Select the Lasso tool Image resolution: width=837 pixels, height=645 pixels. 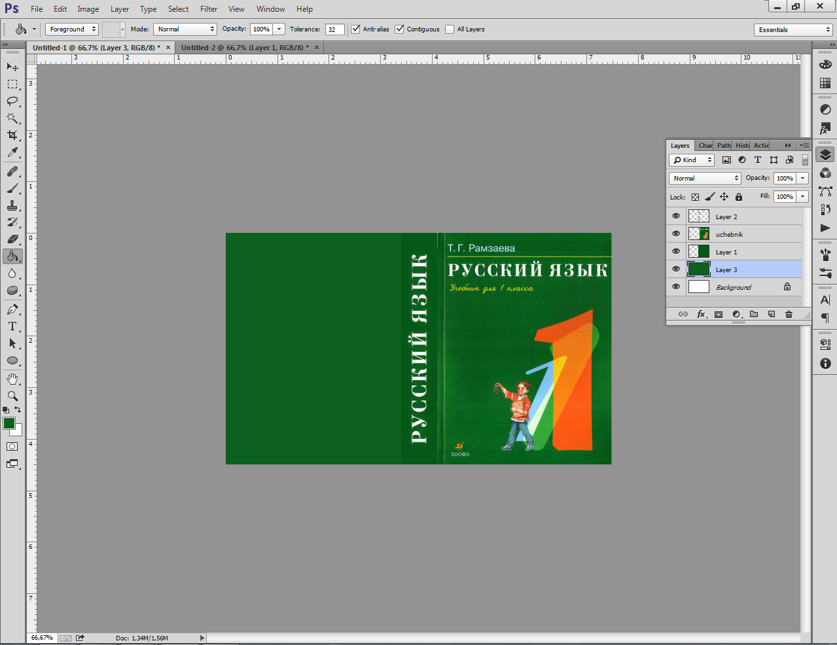point(12,101)
